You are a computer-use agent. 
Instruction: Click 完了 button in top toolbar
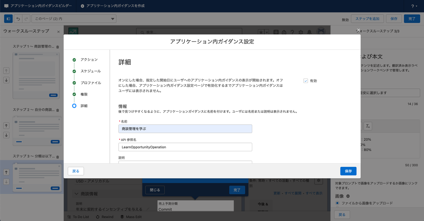coord(412,19)
